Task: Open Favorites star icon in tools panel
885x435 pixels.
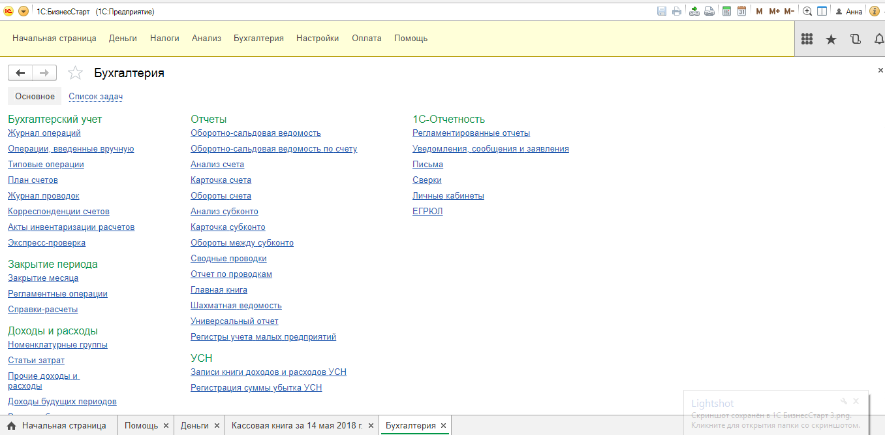Action: (831, 39)
